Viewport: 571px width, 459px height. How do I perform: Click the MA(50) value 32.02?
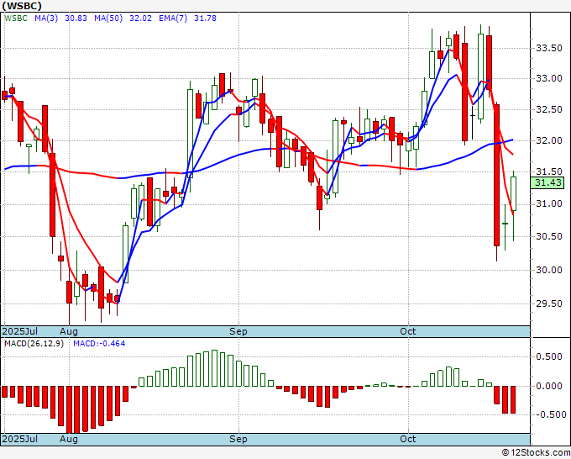click(x=140, y=18)
